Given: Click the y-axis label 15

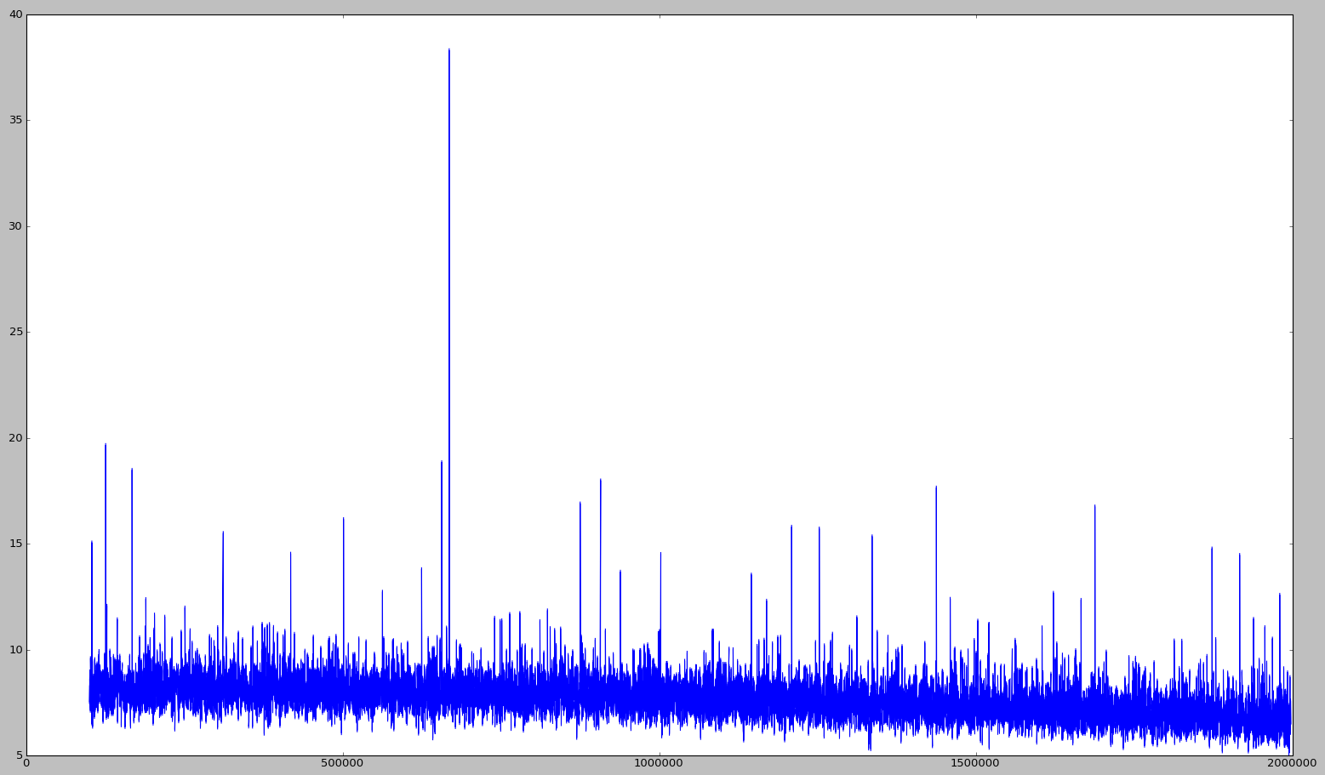Looking at the screenshot, I should (x=15, y=544).
